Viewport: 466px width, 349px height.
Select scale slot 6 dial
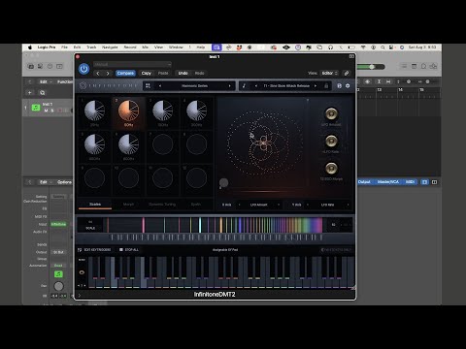click(128, 144)
